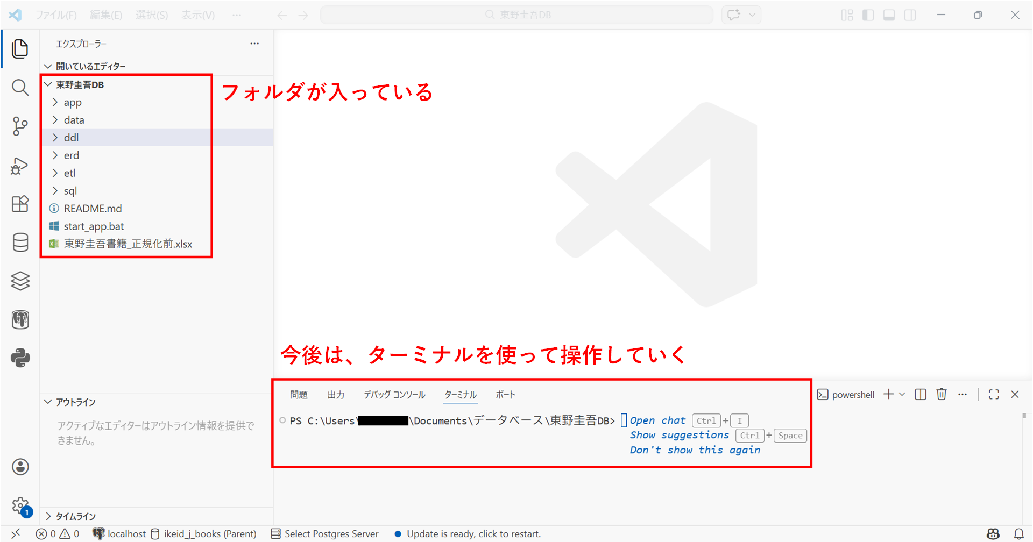Open the Manage gear icon with badge

coord(20,506)
